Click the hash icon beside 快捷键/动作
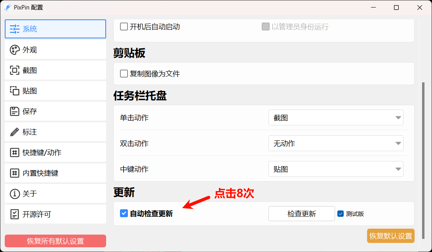This screenshot has height=252, width=432. pyautogui.click(x=15, y=153)
